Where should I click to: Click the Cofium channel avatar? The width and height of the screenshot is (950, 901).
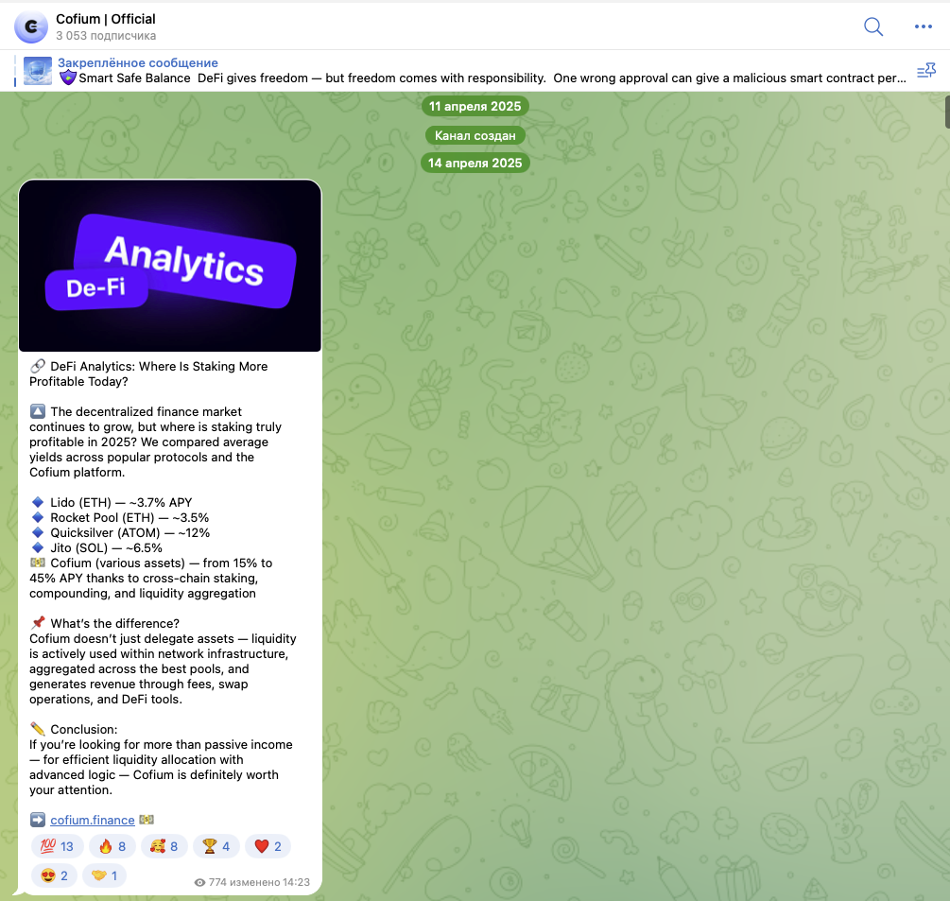pyautogui.click(x=31, y=26)
